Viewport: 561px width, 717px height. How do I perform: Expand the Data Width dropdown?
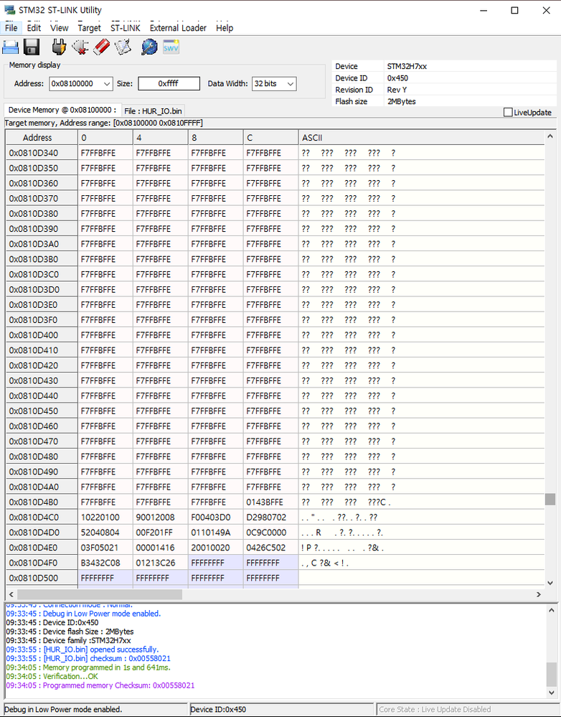tap(290, 84)
